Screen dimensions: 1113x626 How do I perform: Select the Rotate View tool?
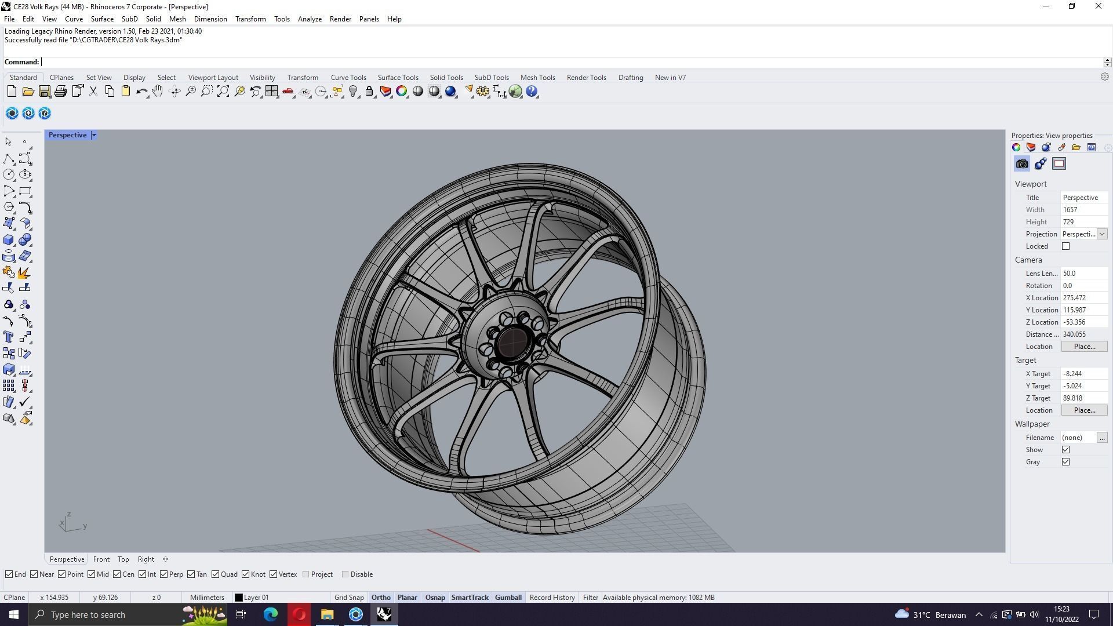174,92
